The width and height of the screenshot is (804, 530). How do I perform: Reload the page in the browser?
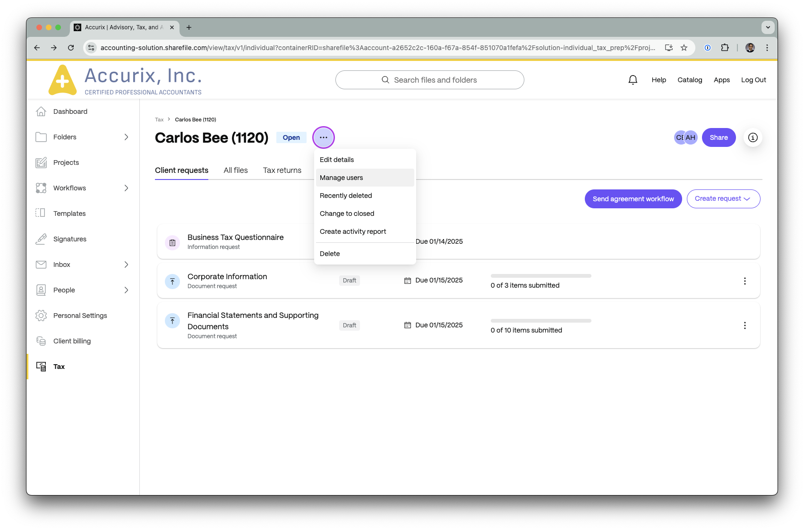point(71,48)
